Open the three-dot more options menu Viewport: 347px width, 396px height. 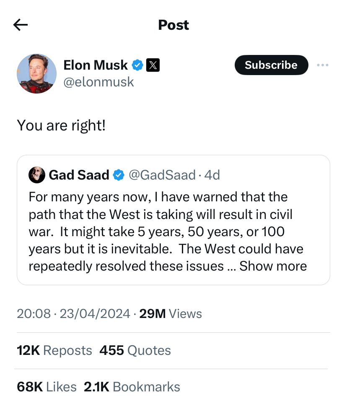click(322, 65)
